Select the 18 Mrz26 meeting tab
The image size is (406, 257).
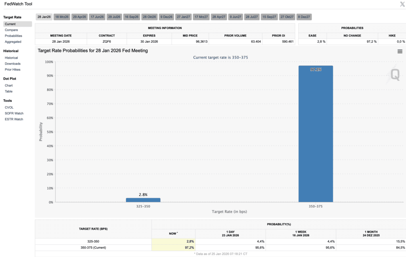click(x=62, y=17)
